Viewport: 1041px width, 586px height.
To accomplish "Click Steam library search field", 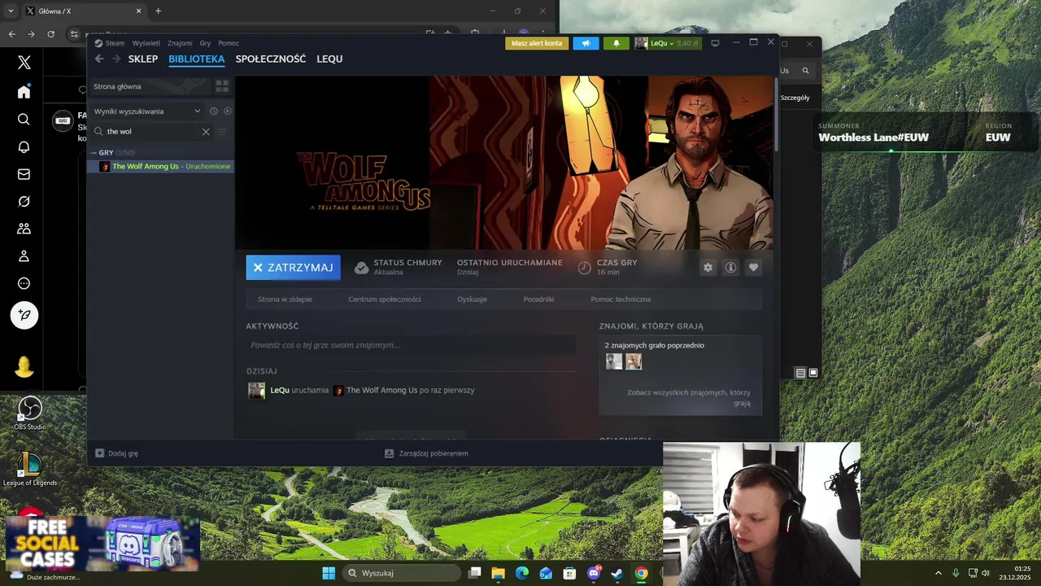I will pos(152,132).
